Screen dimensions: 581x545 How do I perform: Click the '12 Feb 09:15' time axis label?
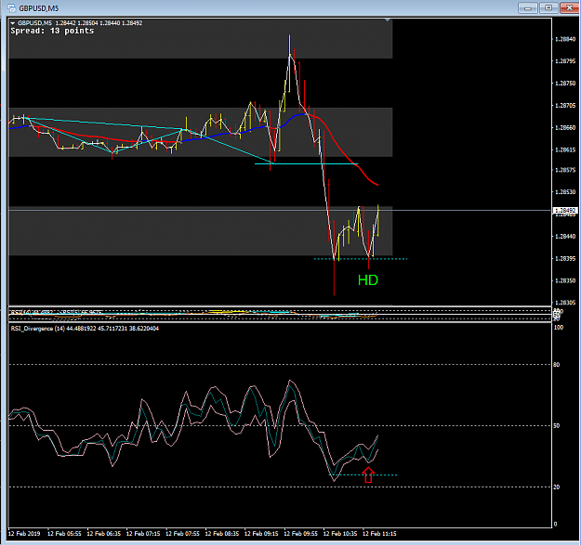[261, 534]
